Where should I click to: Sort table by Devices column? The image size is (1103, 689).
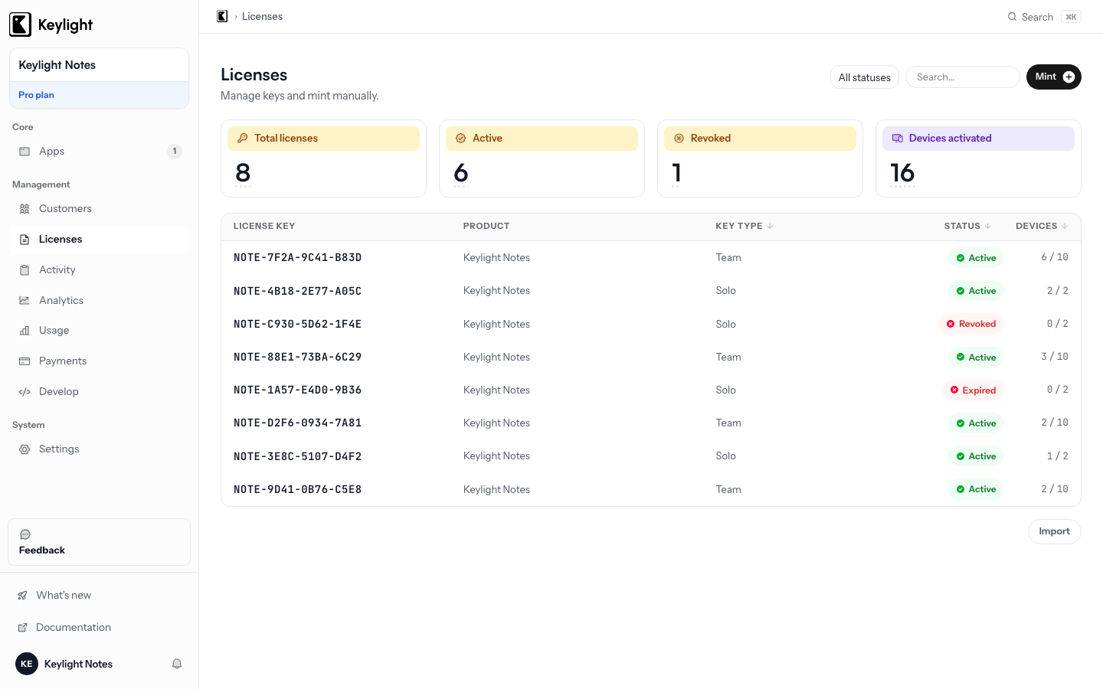click(1042, 226)
